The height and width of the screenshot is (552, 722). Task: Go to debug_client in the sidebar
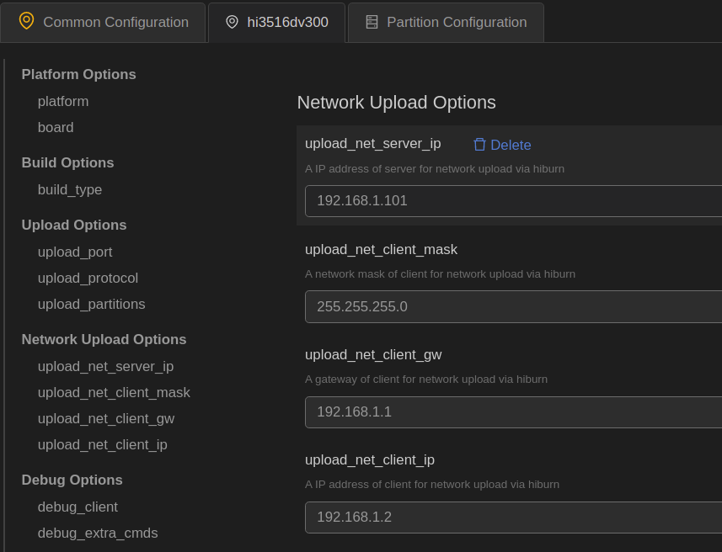click(x=78, y=507)
